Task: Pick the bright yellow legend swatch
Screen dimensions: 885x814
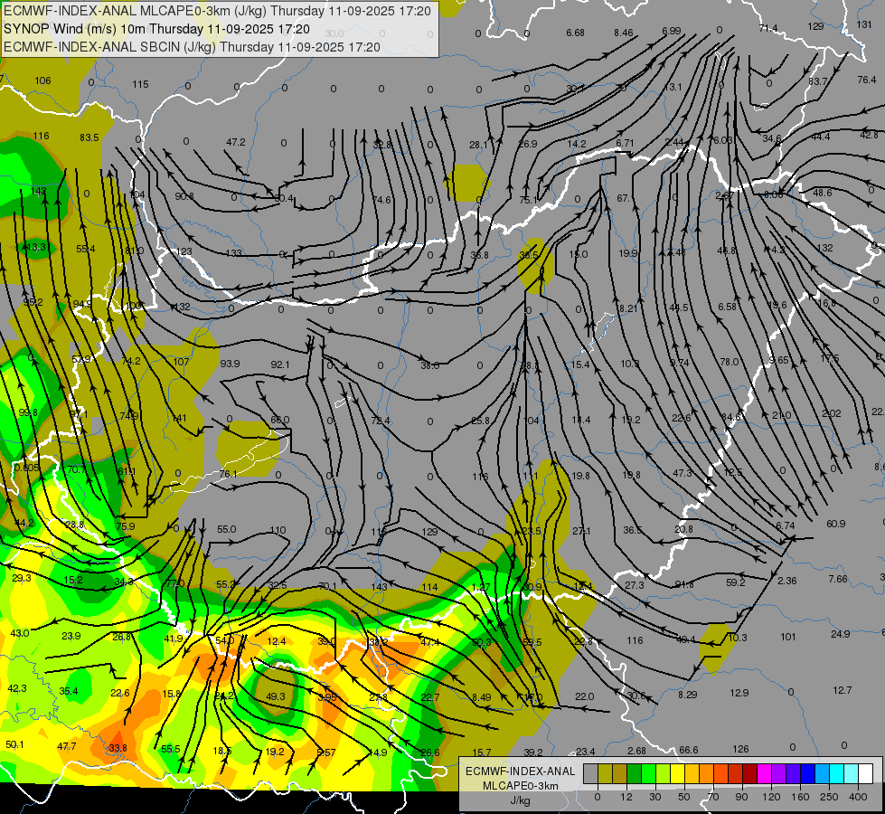Action: tap(677, 773)
